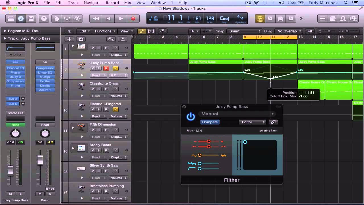Screen dimensions: 364x205
Task: Go to beginning transport button
Action: (x=108, y=19)
